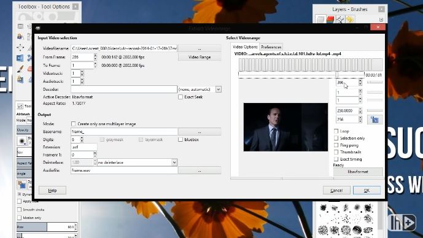Viewport: 423px width, 238px height.
Task: Select the Video Options tab
Action: [x=245, y=47]
